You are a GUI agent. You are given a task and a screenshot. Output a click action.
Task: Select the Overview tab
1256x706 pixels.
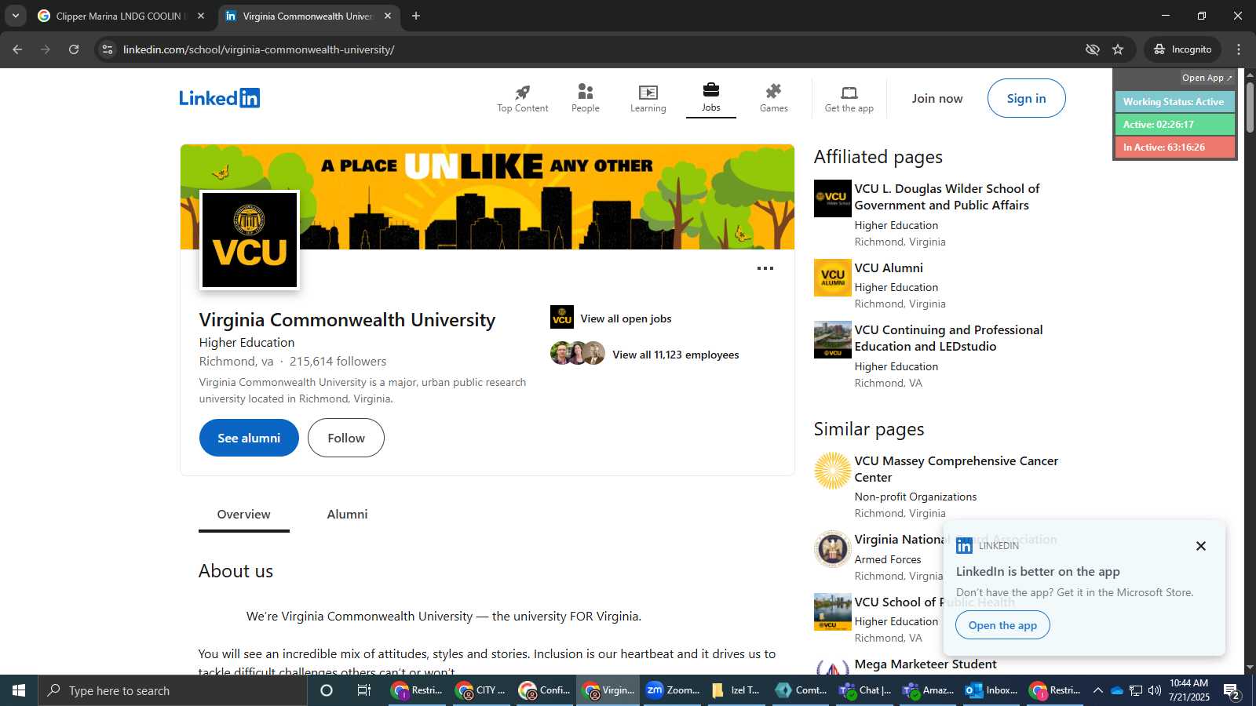click(243, 515)
